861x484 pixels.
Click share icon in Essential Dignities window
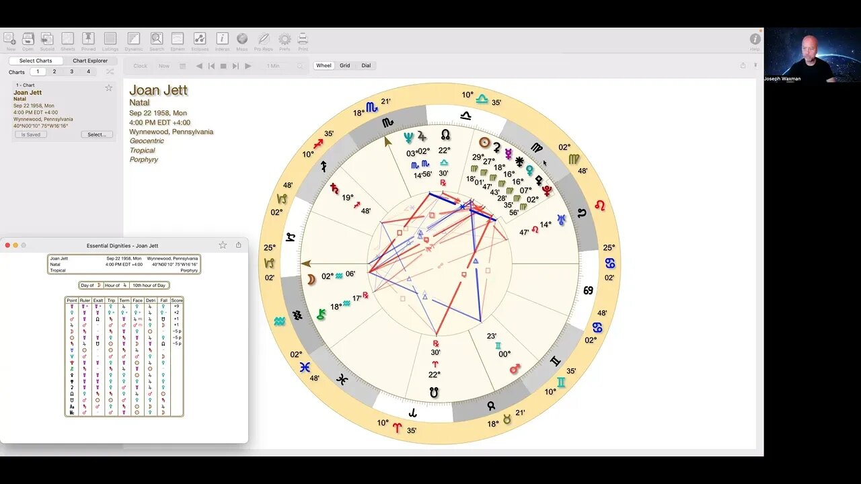click(x=238, y=245)
